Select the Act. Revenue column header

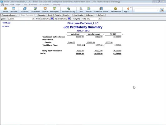click(94, 34)
